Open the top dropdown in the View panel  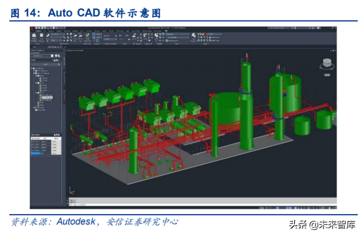point(177,35)
